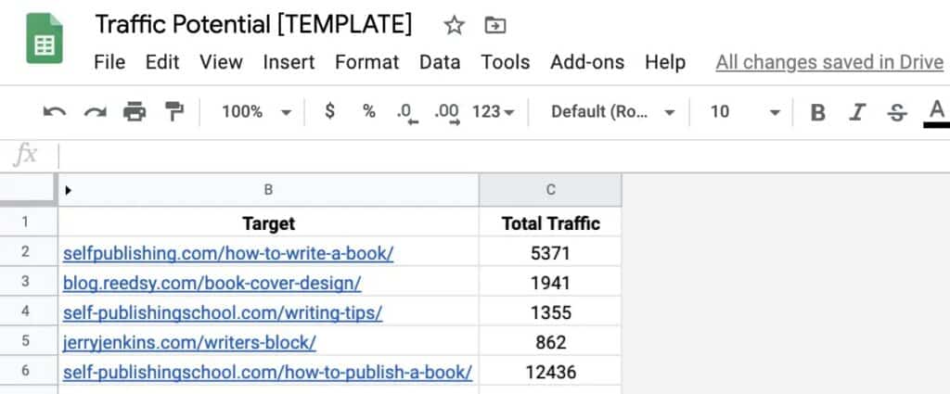
Task: Open self-publishingschool.com how-to-publish-a-book link
Action: coord(267,372)
